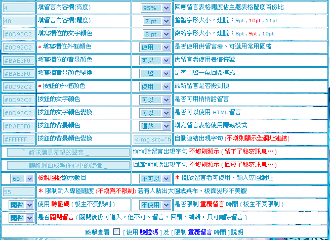Click the auto-link text field with img src

click(152, 139)
